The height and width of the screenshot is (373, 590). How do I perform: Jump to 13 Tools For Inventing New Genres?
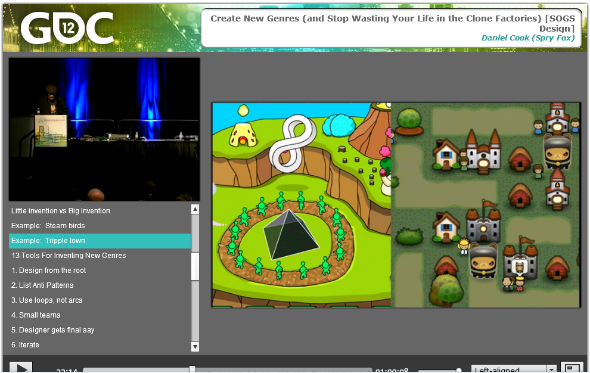pyautogui.click(x=100, y=256)
